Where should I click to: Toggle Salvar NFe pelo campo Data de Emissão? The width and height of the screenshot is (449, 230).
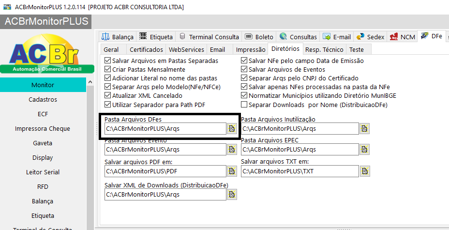click(302, 61)
